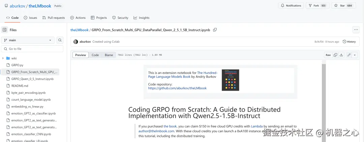Click the aburkov commit author link
The height and width of the screenshot is (142, 364).
(85, 42)
